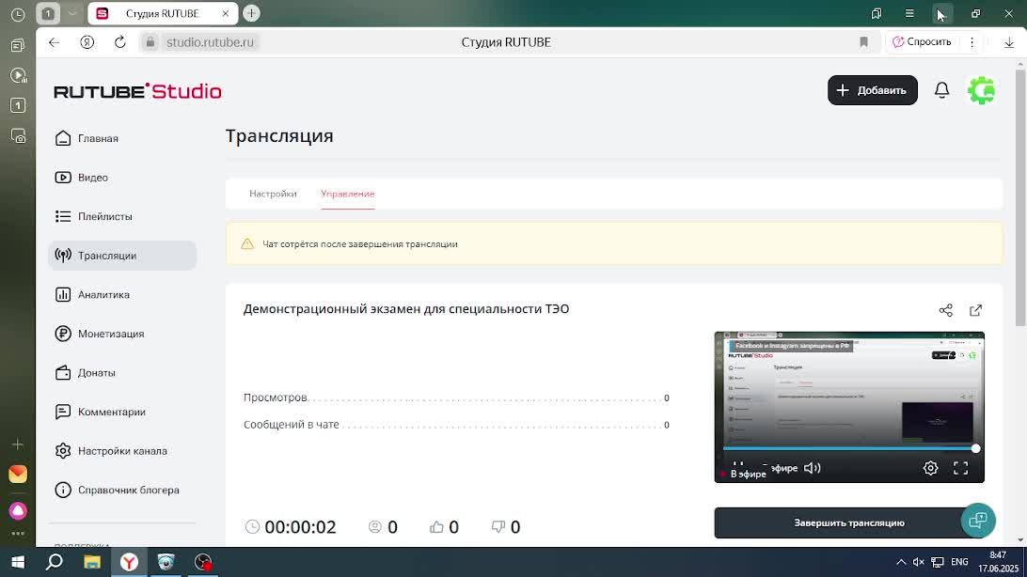This screenshot has width=1027, height=577.
Task: Open the green profile avatar
Action: 981,90
